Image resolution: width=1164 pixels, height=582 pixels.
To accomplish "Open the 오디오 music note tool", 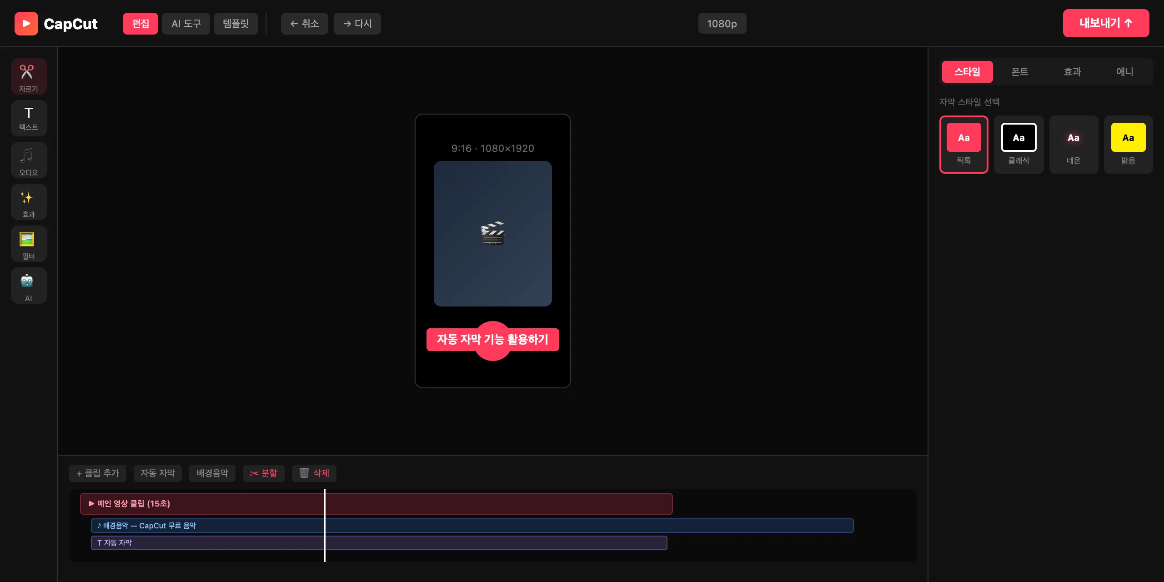I will coord(29,160).
